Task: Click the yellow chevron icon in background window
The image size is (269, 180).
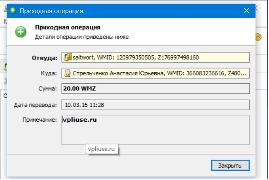Action: 258,37
